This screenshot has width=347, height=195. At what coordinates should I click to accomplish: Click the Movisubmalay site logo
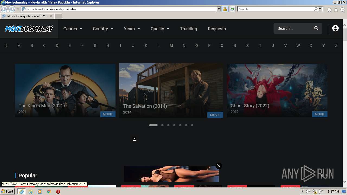pos(29,29)
